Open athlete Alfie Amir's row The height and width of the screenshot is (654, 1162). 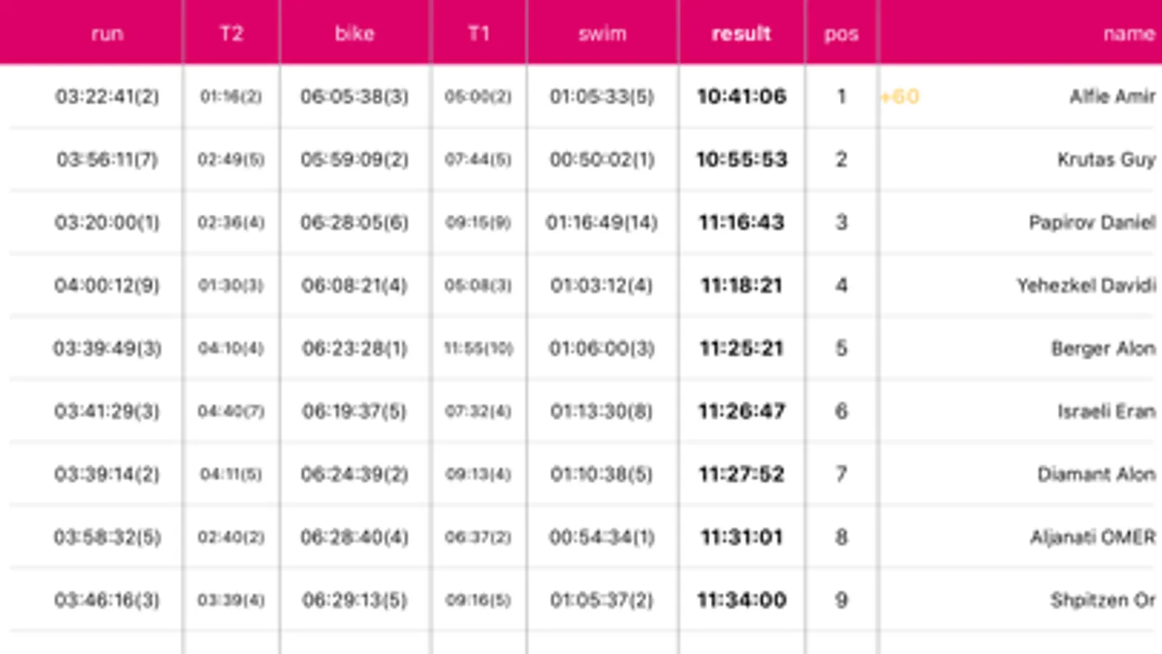(x=1111, y=97)
